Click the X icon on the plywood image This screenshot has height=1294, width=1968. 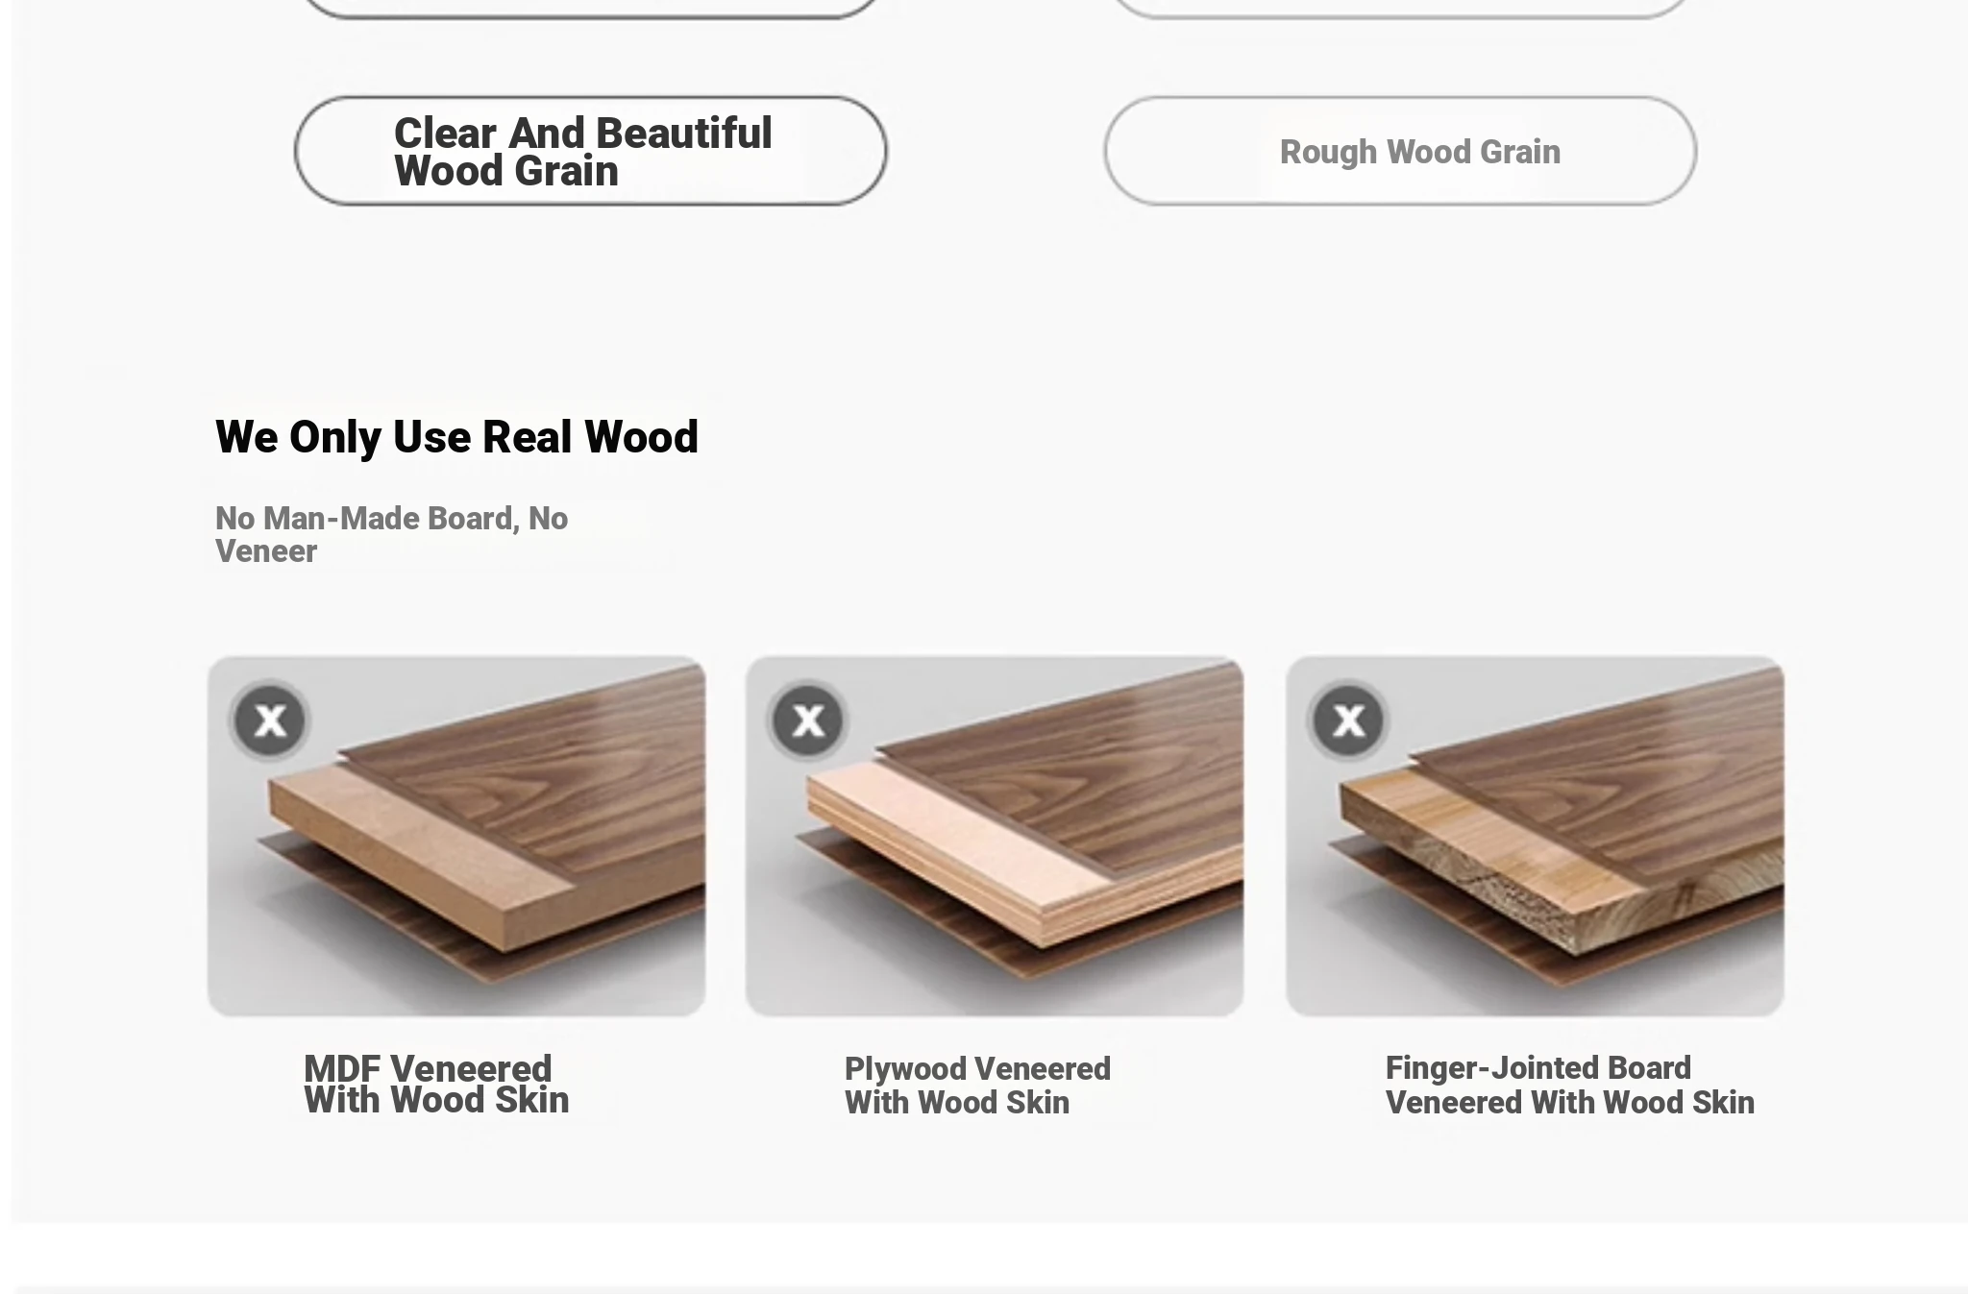(x=808, y=720)
